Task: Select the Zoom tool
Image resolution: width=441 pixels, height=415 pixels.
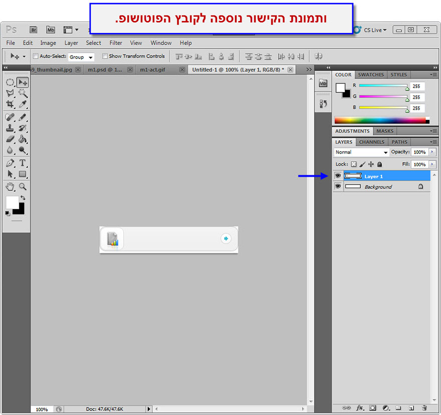Action: [x=23, y=187]
